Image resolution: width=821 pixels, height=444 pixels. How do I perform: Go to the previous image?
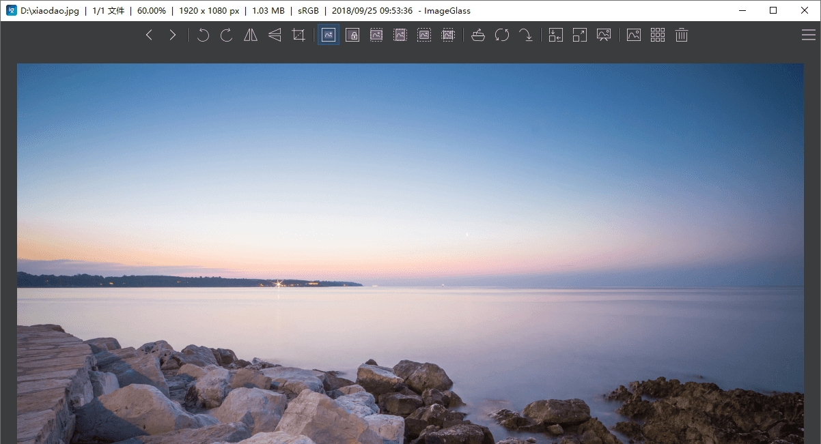click(149, 35)
